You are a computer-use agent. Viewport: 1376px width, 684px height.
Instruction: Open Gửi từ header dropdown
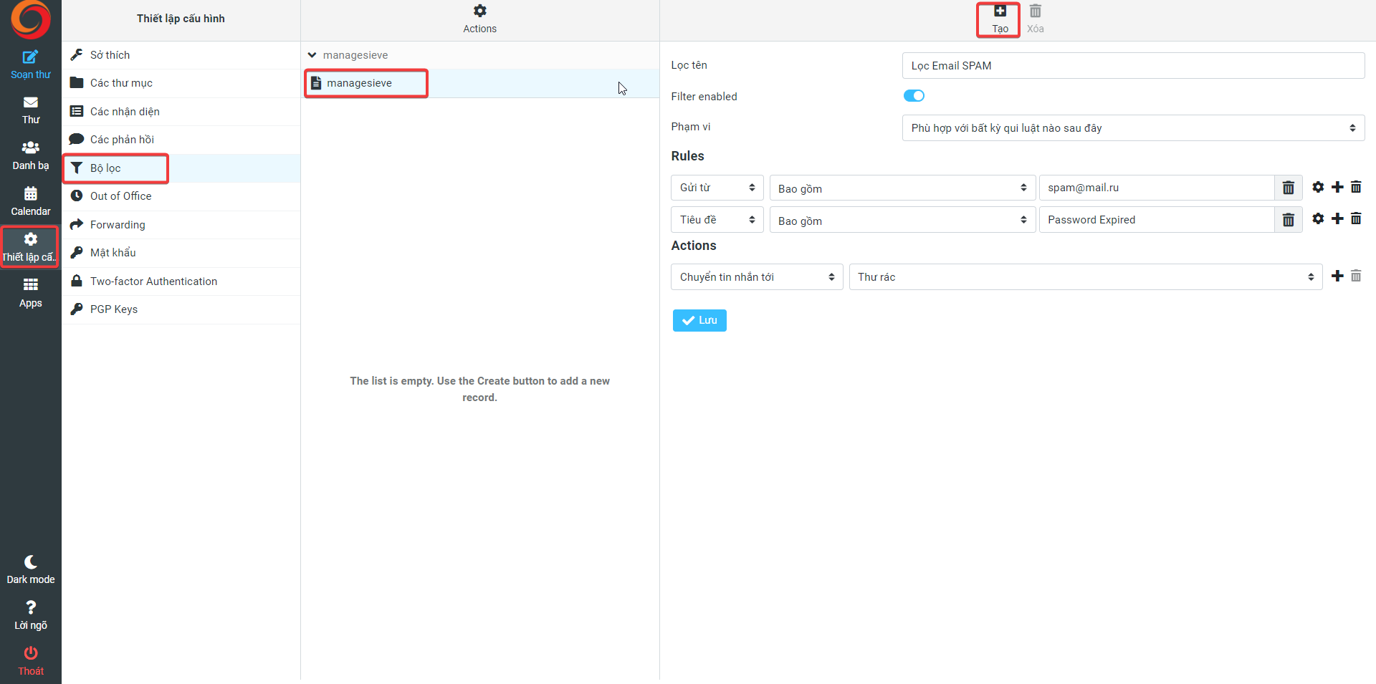click(717, 188)
